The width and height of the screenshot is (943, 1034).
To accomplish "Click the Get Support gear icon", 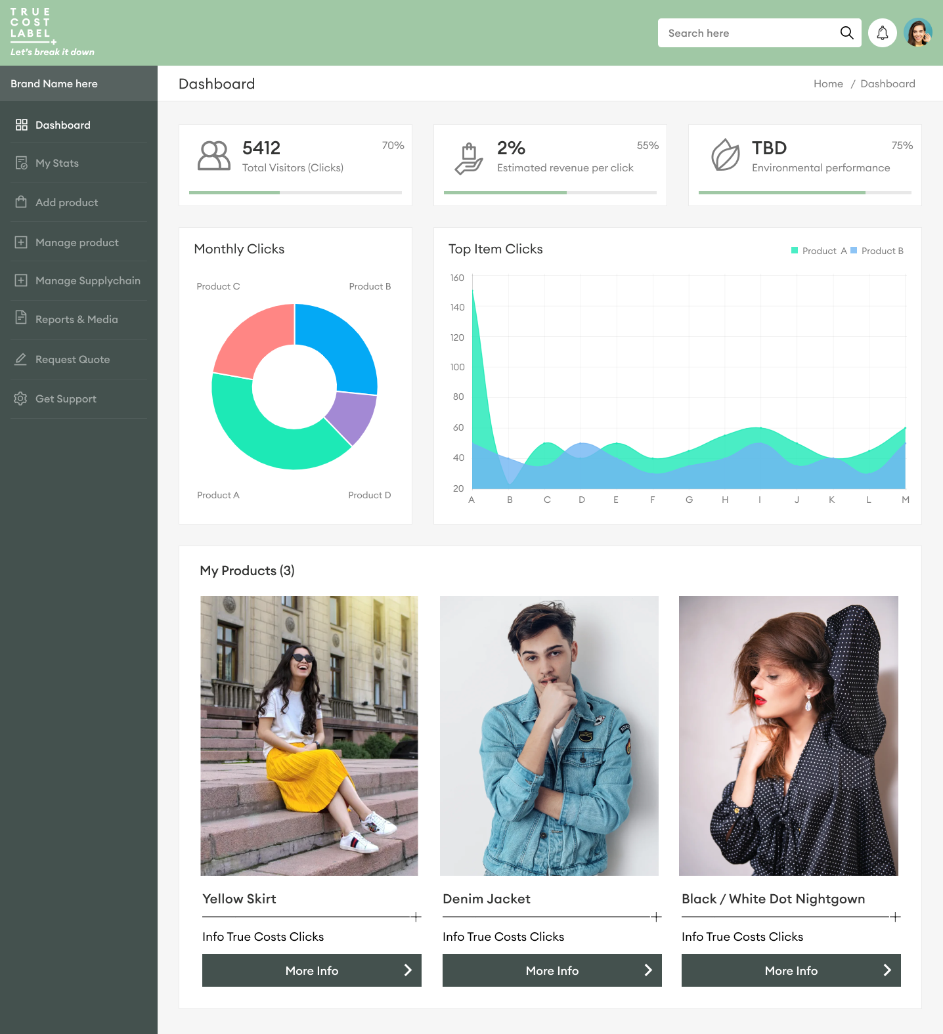I will coord(20,399).
